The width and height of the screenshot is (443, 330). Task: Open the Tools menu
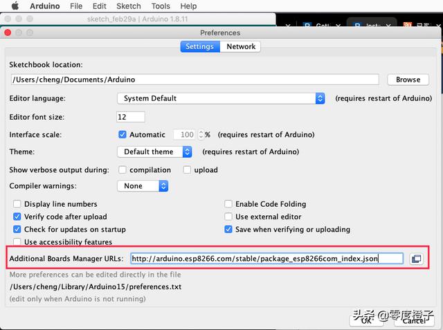[161, 6]
